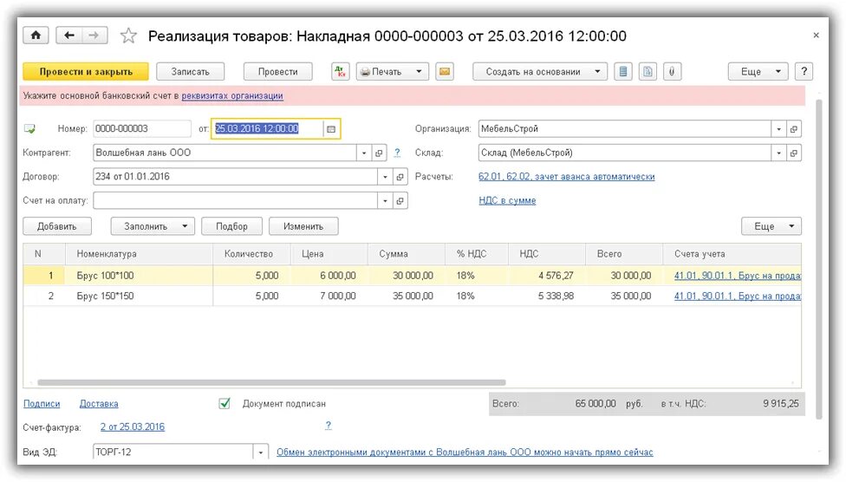Add document to favorites star
Image resolution: width=846 pixels, height=482 pixels.
point(128,36)
